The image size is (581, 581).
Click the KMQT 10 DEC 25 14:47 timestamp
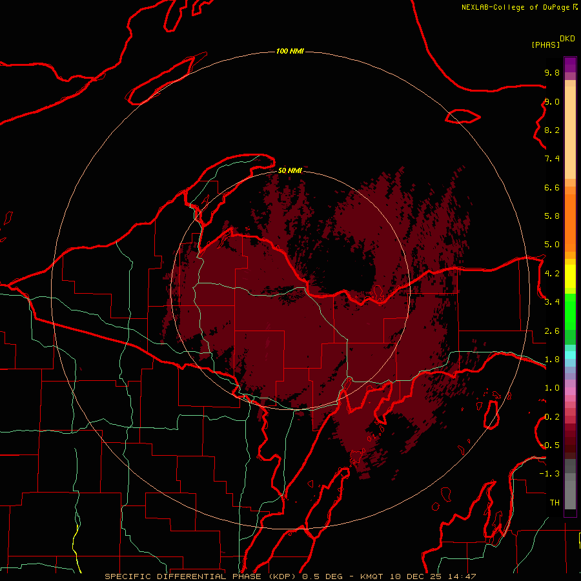[418, 576]
